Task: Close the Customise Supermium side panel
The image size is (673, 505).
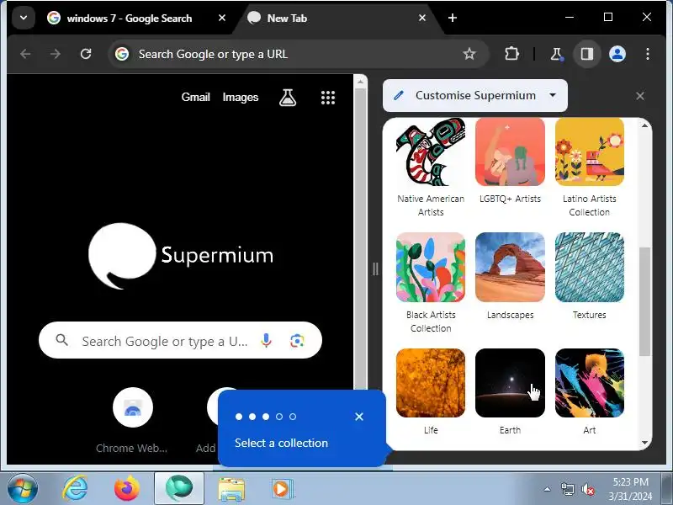Action: (x=640, y=96)
